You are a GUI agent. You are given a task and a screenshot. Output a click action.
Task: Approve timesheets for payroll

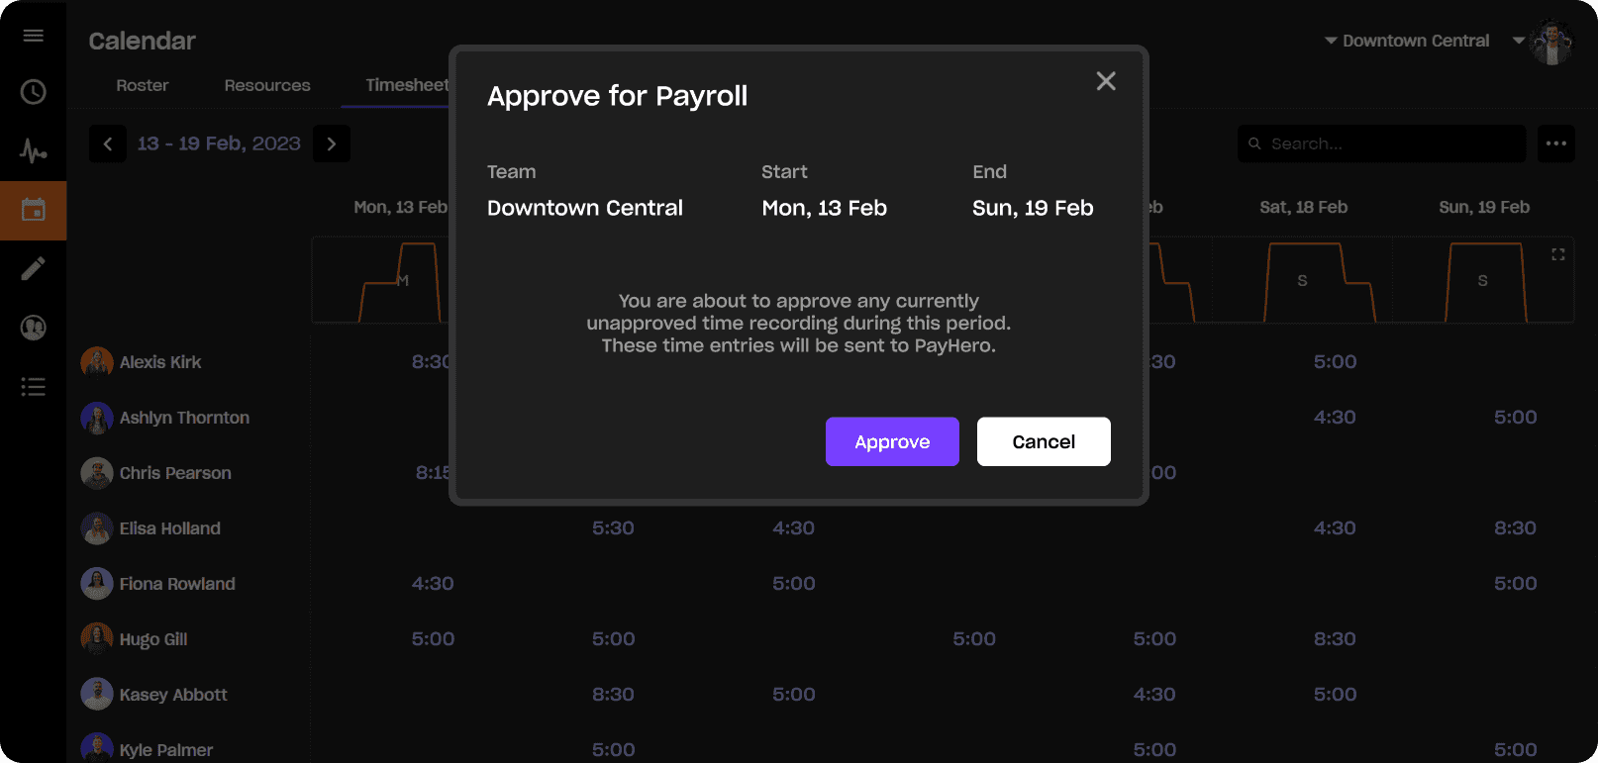[891, 441]
